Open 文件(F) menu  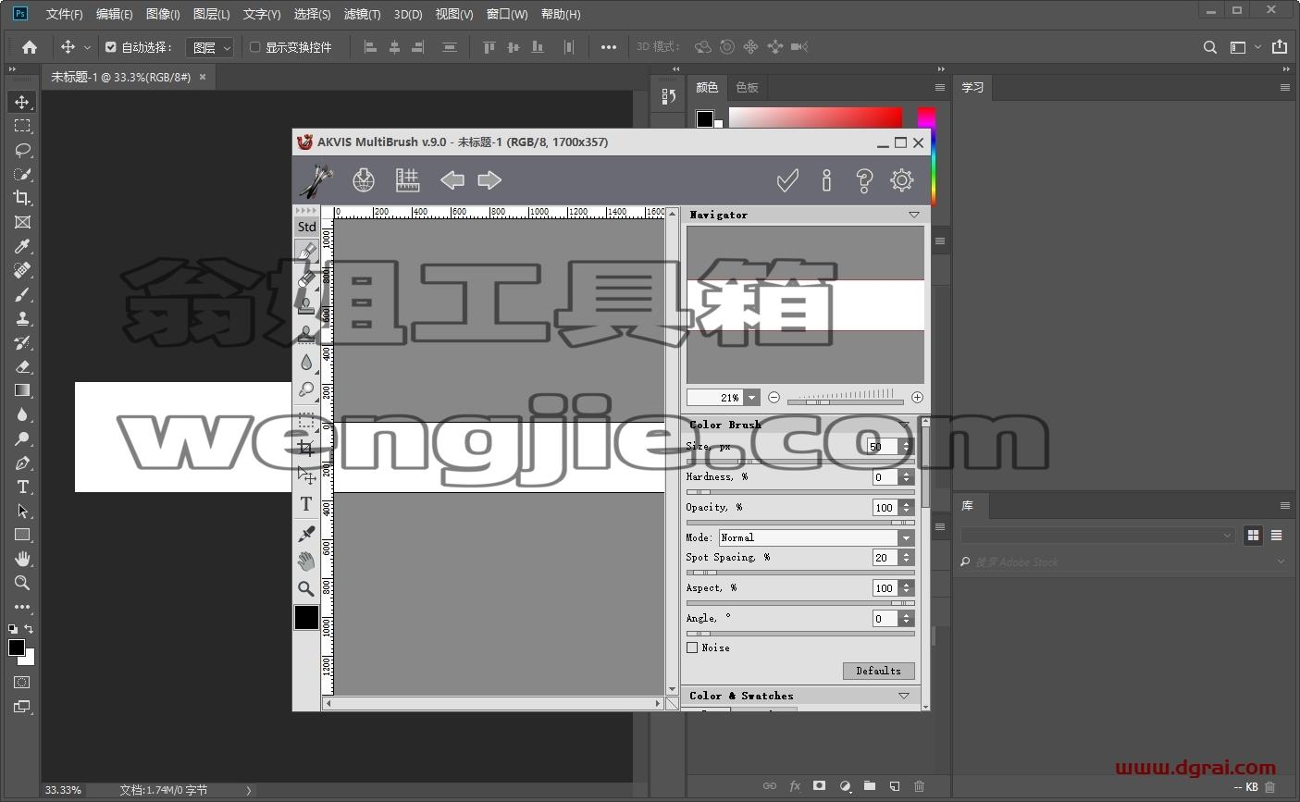click(64, 14)
